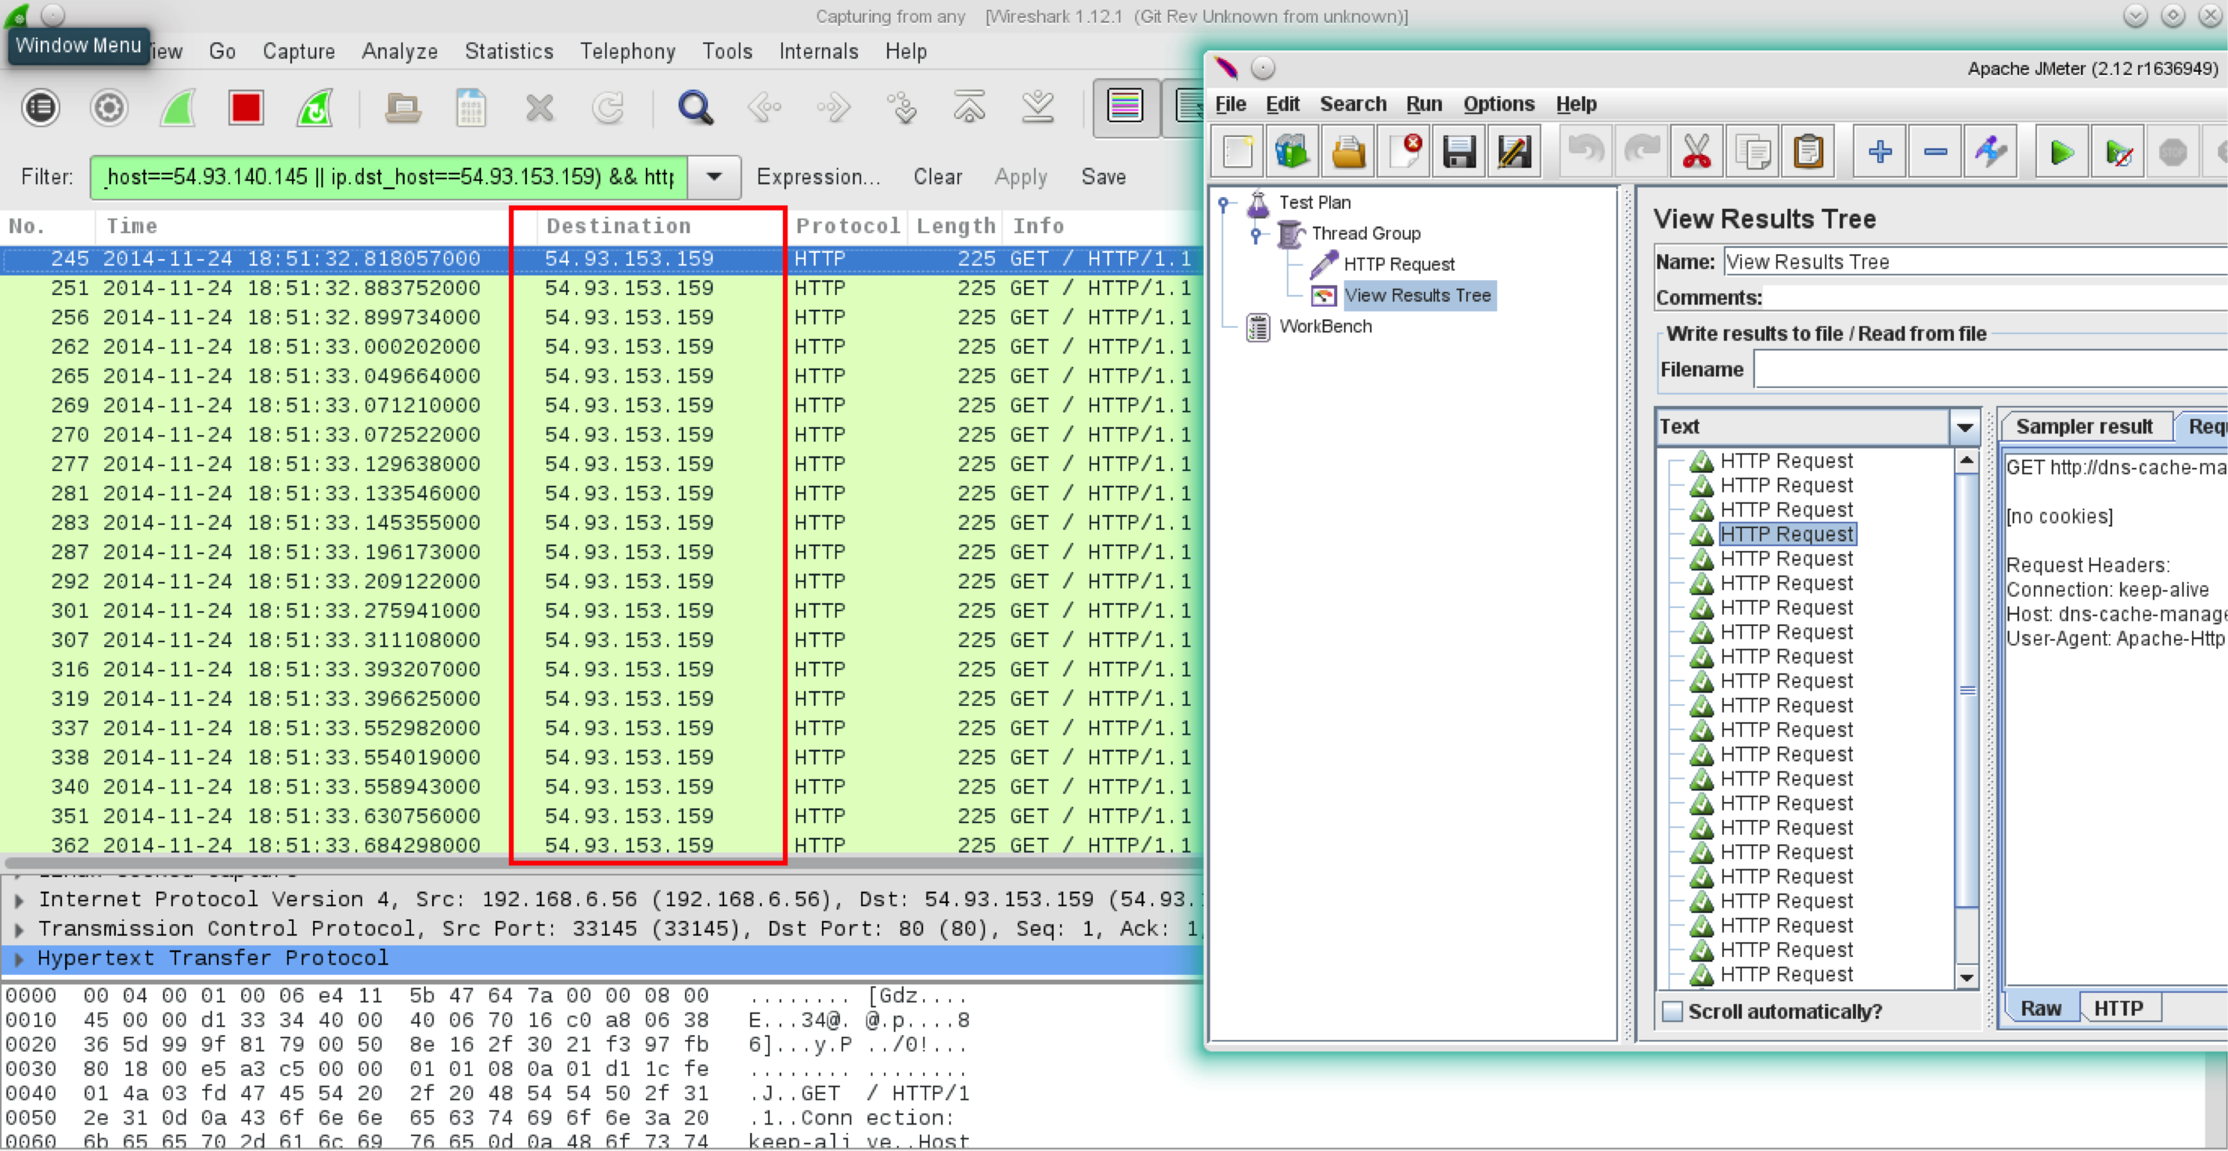Clear the Wireshark display filter
The height and width of the screenshot is (1151, 2228).
coord(938,176)
